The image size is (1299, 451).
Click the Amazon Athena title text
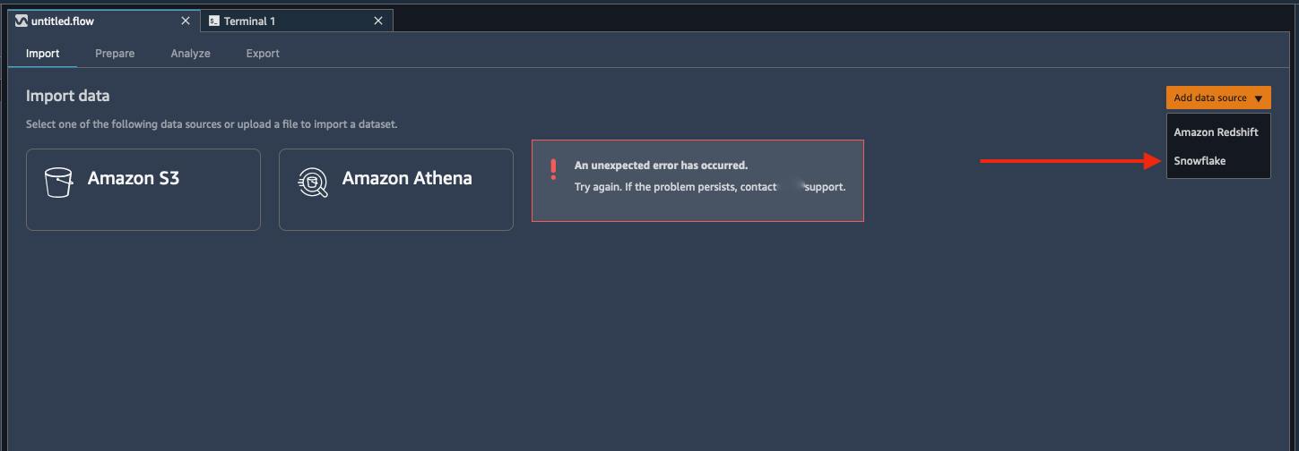[407, 178]
